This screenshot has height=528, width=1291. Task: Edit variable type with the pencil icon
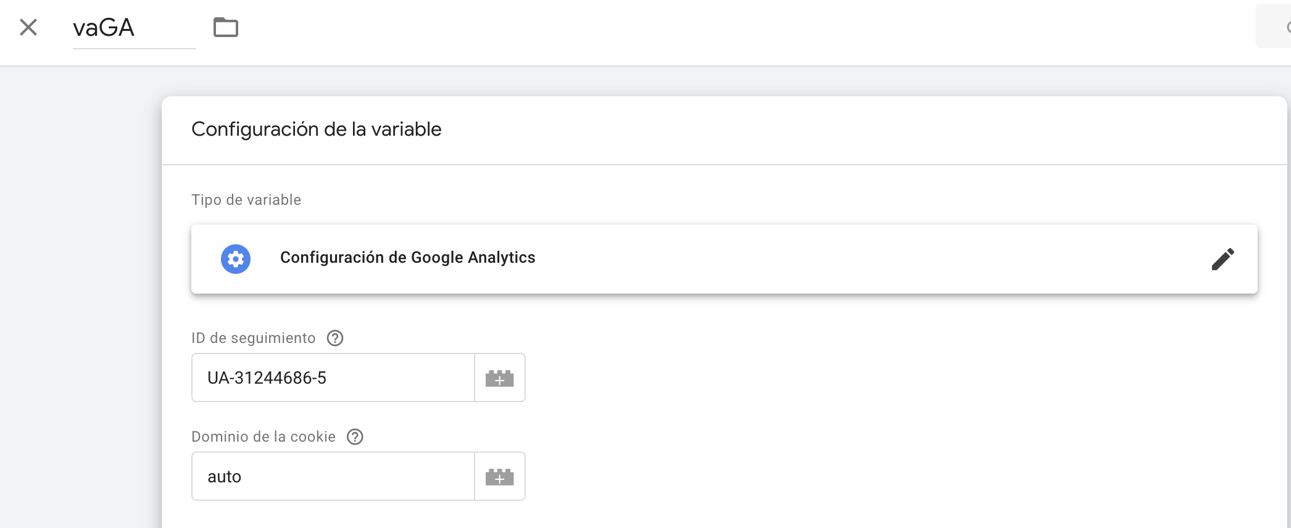(1223, 259)
